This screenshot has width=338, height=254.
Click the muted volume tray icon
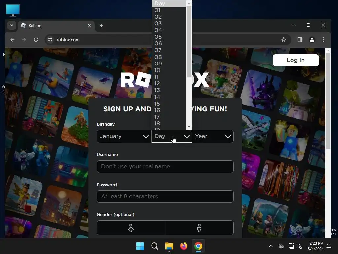(300, 246)
